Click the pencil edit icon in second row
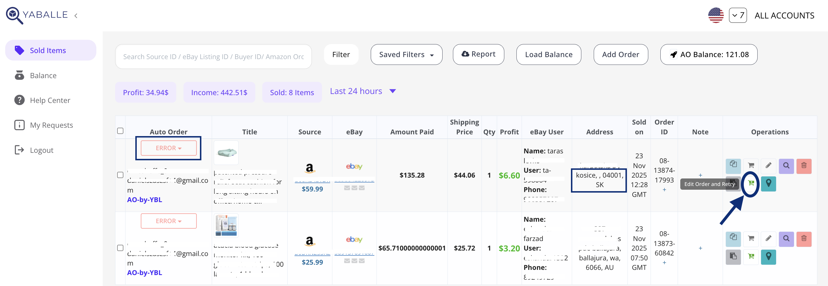Viewport: 828px width, 286px height. (x=768, y=239)
